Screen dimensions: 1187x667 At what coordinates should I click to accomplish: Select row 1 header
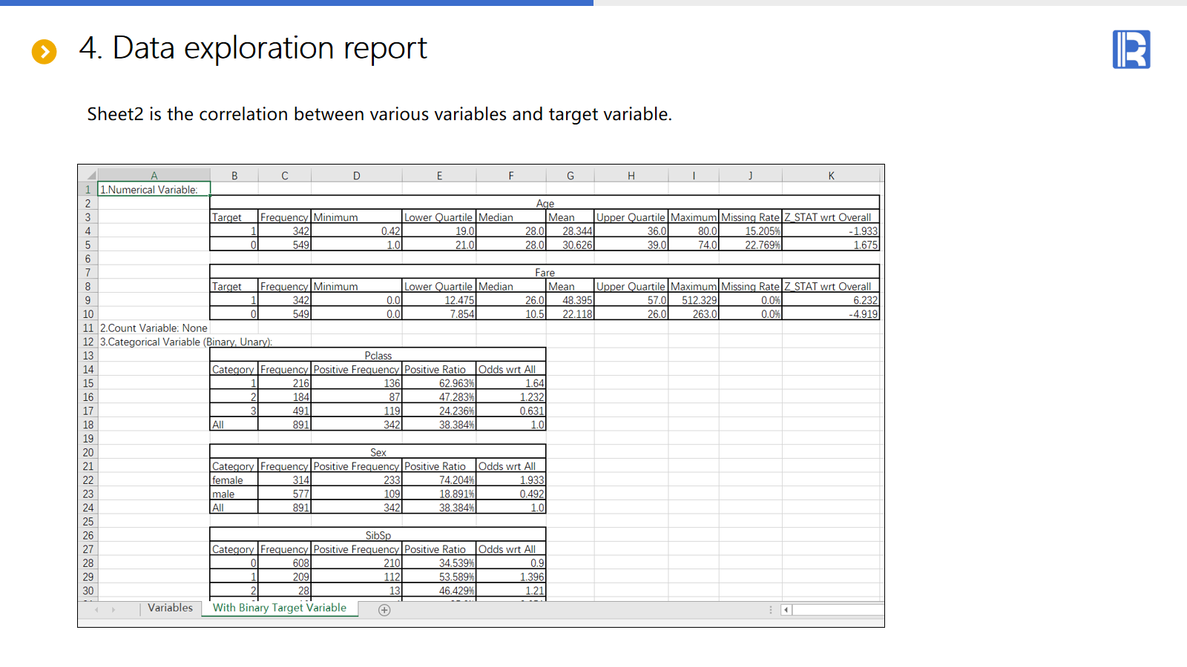pos(88,190)
